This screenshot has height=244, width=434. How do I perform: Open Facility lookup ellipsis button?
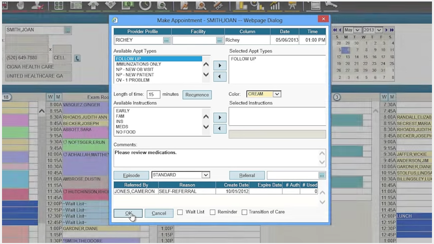(x=219, y=40)
